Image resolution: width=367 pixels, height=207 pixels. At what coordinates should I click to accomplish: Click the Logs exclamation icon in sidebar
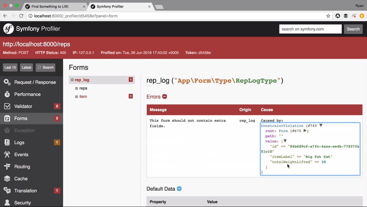click(x=7, y=142)
